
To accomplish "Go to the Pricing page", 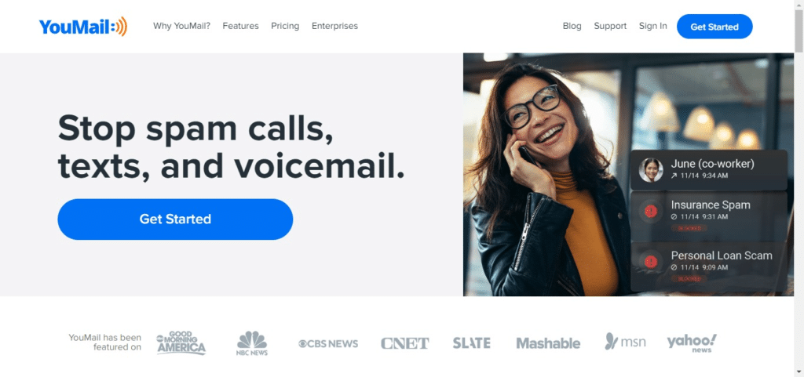I will click(x=285, y=26).
